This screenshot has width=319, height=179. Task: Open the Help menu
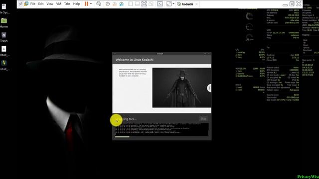pyautogui.click(x=76, y=4)
